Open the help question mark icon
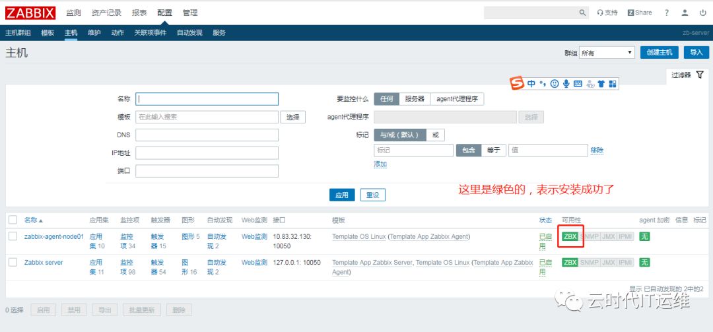 (x=667, y=13)
